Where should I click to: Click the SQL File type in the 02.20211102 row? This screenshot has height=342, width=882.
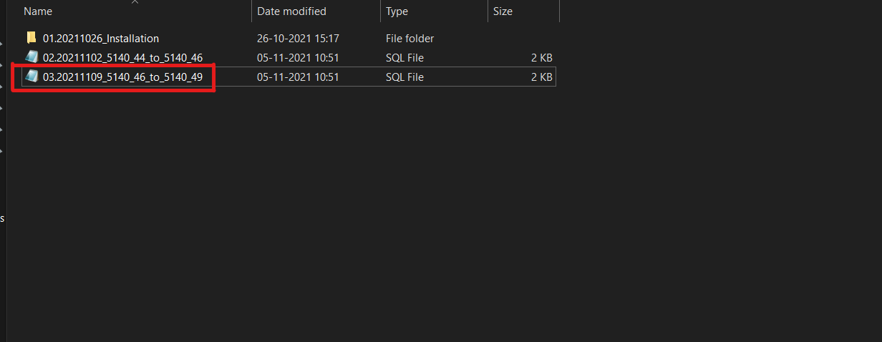pos(405,57)
